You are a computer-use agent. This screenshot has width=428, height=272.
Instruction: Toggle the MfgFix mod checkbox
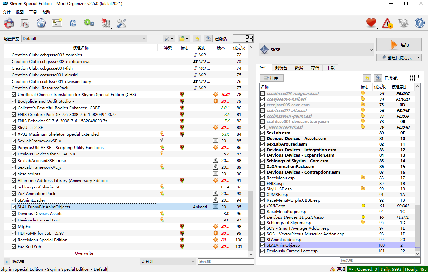14,227
